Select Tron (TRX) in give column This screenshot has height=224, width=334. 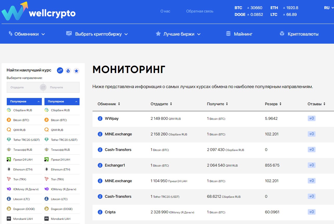click(24, 179)
